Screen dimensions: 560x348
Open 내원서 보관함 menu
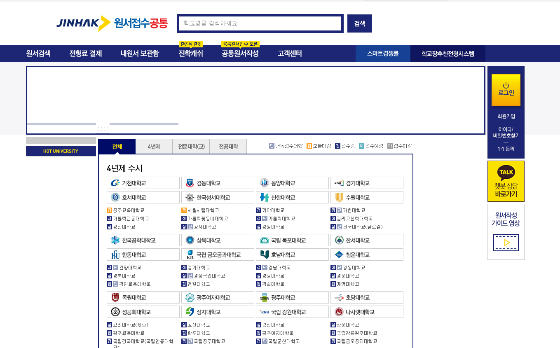tap(140, 54)
